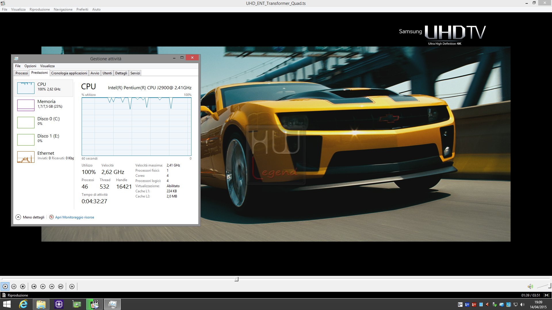This screenshot has width=552, height=310.
Task: Click the rewind (decrease speed) button
Action: 43,286
